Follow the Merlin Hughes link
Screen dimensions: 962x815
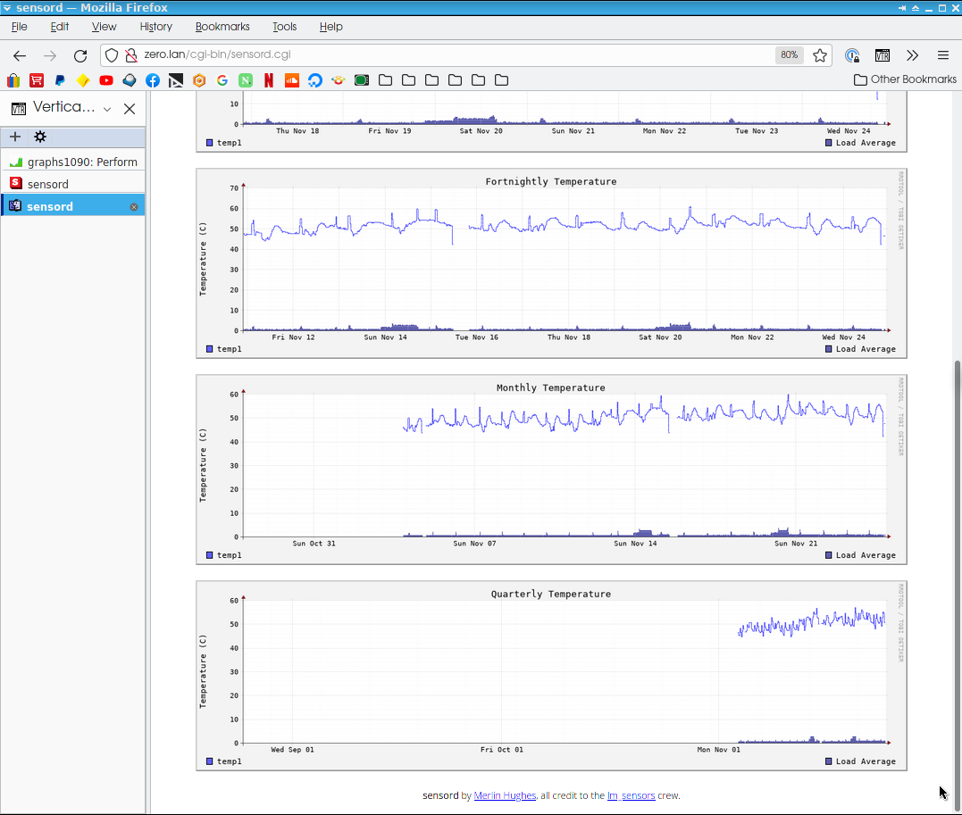pyautogui.click(x=505, y=795)
